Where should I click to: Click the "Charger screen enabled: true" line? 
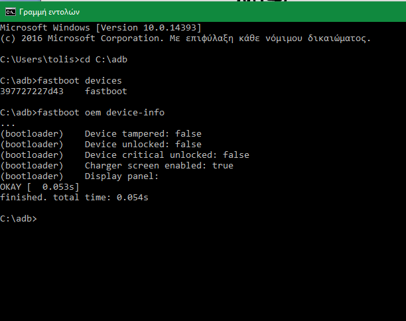click(159, 165)
